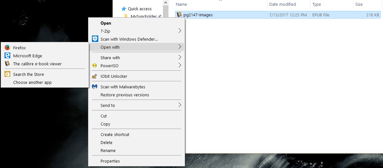Sort files by the Size column
Image resolution: width=383 pixels, height=168 pixels.
click(359, 4)
